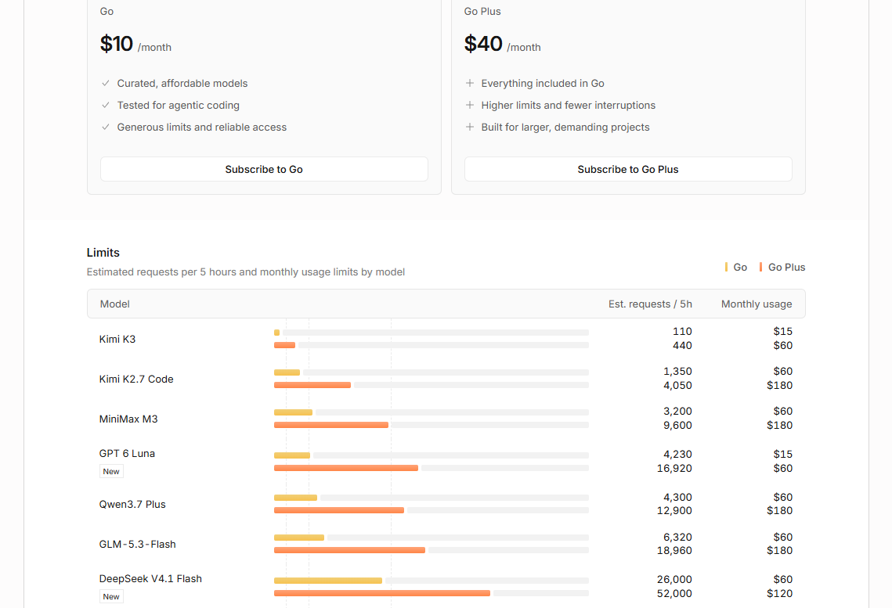Click the $10 Go plan price
Screen dimensions: 892x608
pos(117,44)
